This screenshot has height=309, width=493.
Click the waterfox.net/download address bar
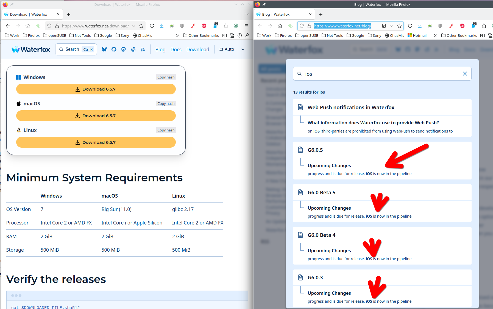point(95,26)
